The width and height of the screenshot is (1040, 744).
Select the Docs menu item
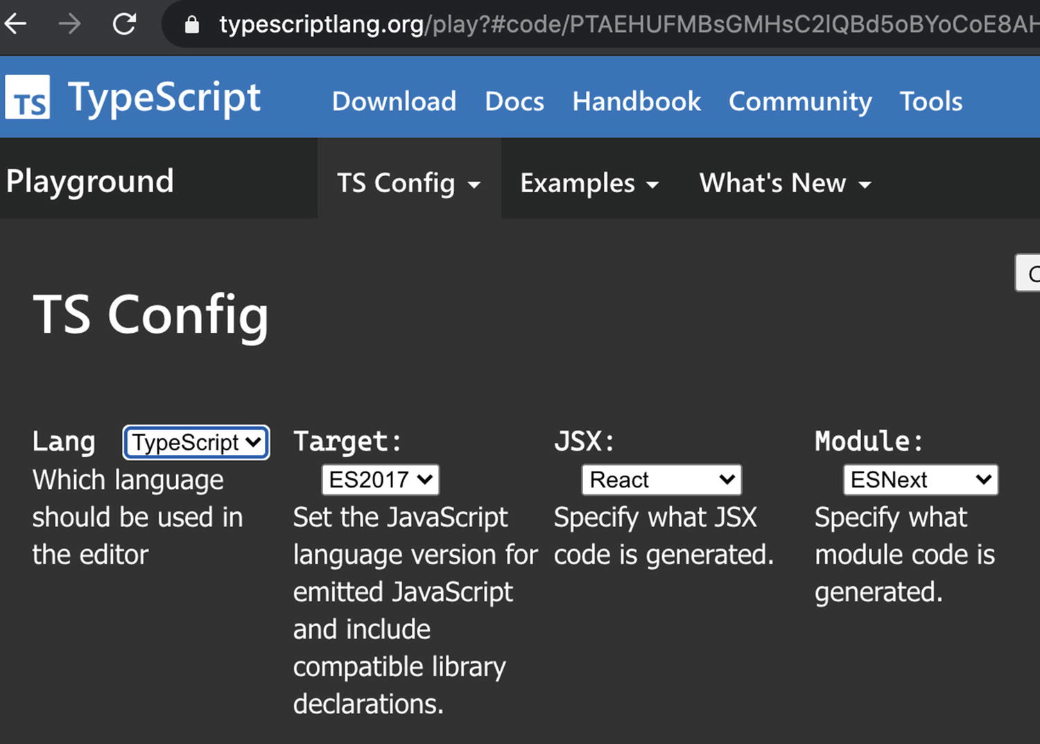point(514,101)
